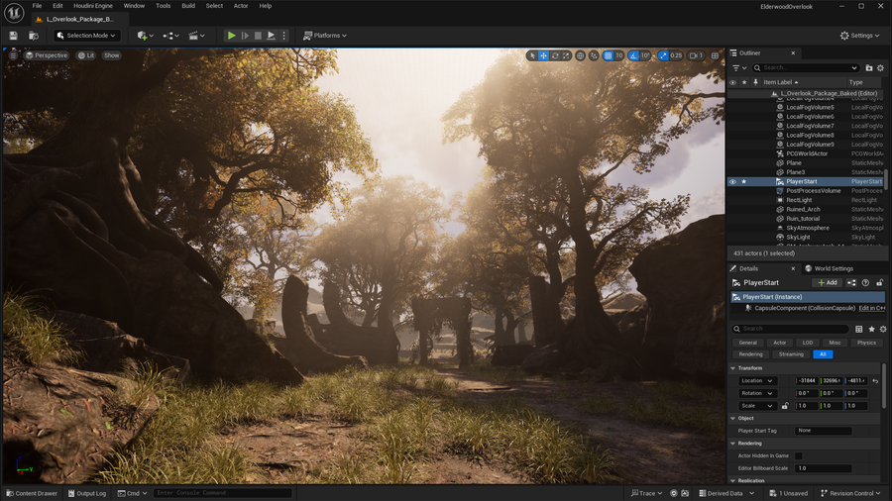Image resolution: width=892 pixels, height=501 pixels.
Task: Open the Details property matrix grid icon
Action: coord(859,329)
